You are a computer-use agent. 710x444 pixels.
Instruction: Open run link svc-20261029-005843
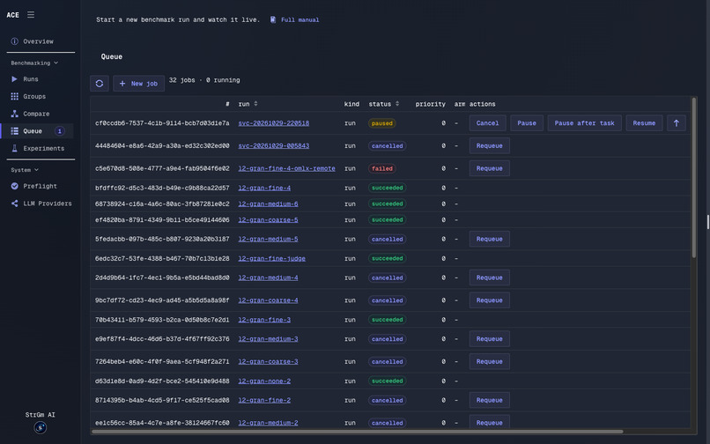tap(273, 146)
